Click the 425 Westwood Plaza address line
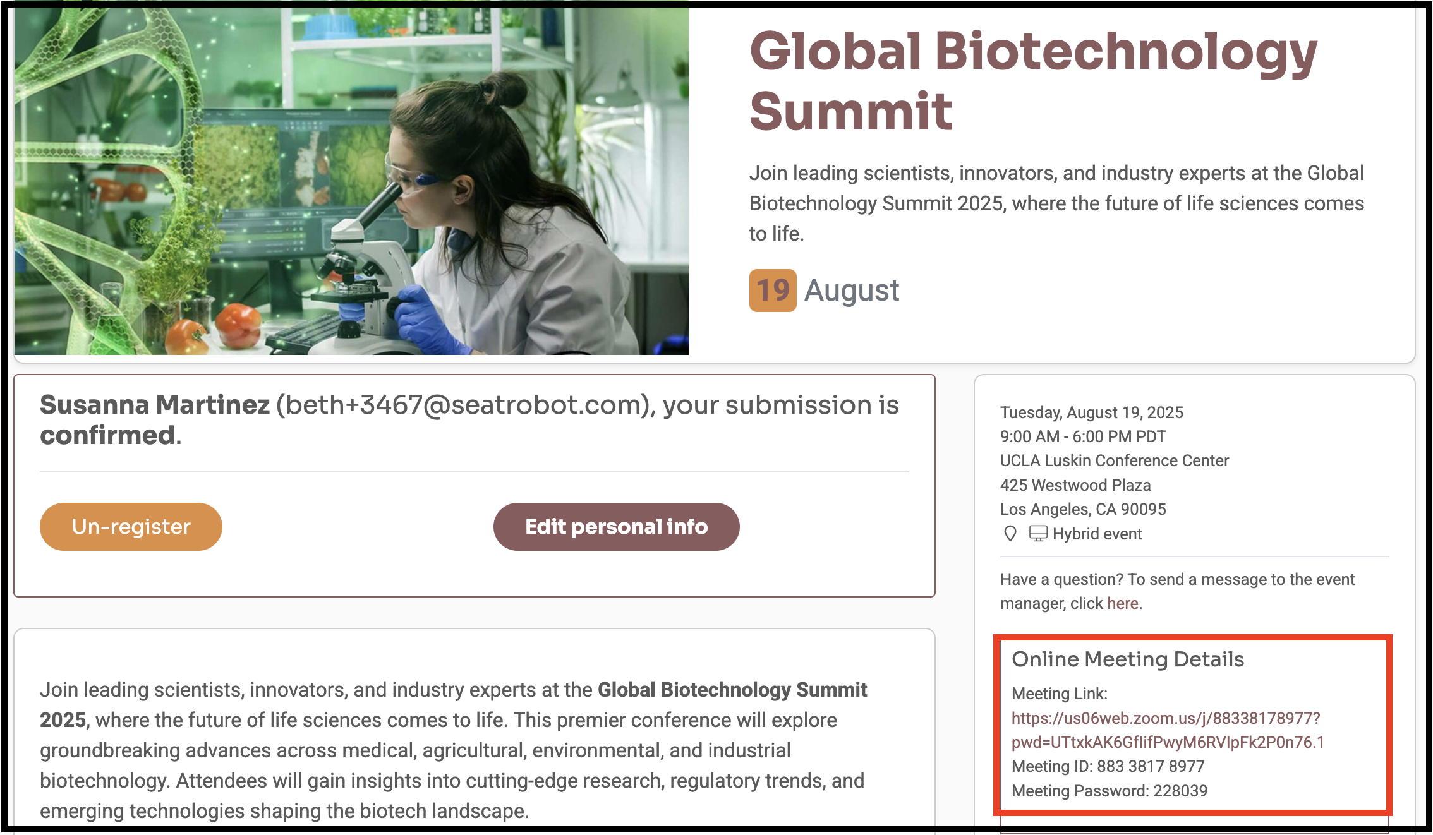 click(x=1075, y=485)
